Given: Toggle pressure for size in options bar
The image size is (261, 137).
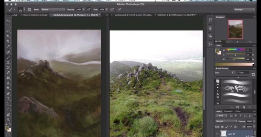Looking at the screenshot, I should tap(120, 10).
